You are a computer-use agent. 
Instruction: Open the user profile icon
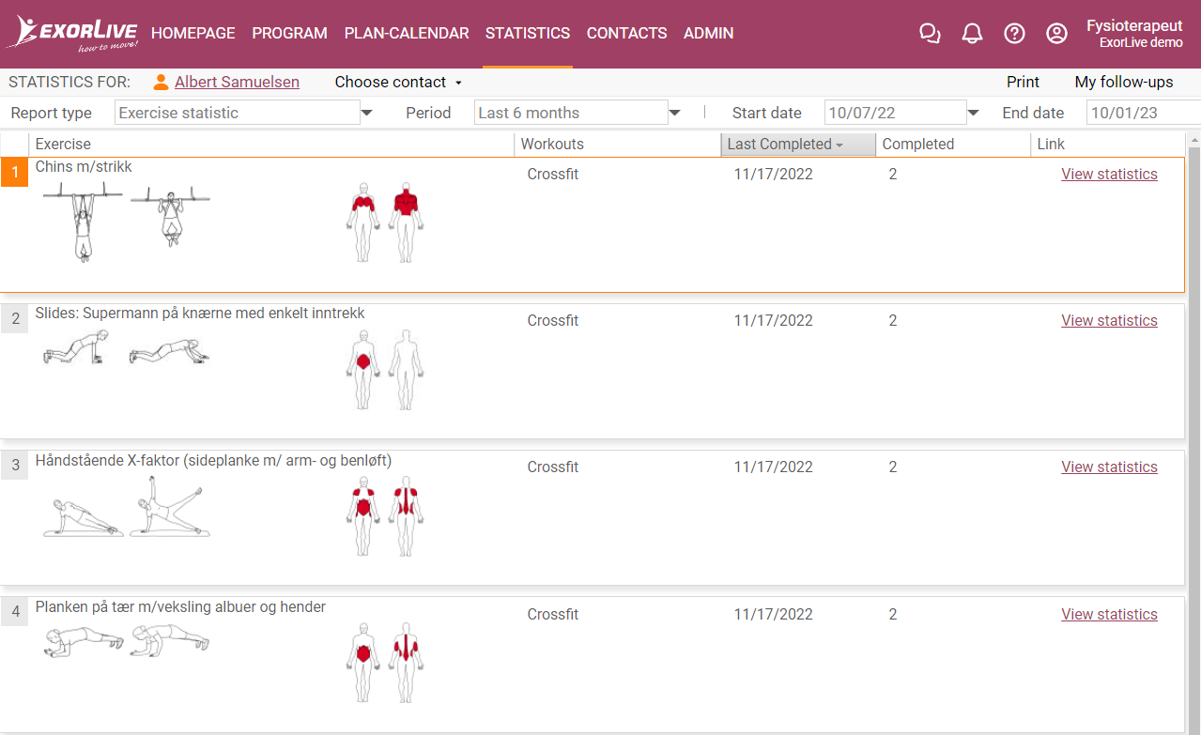[x=1056, y=34]
